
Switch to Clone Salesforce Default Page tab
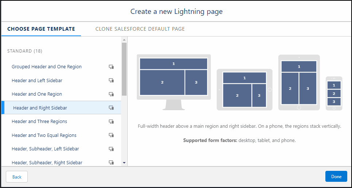pos(140,29)
